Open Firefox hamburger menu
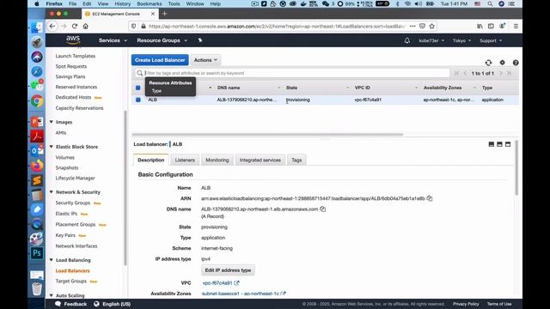550x309 pixels. tap(516, 27)
